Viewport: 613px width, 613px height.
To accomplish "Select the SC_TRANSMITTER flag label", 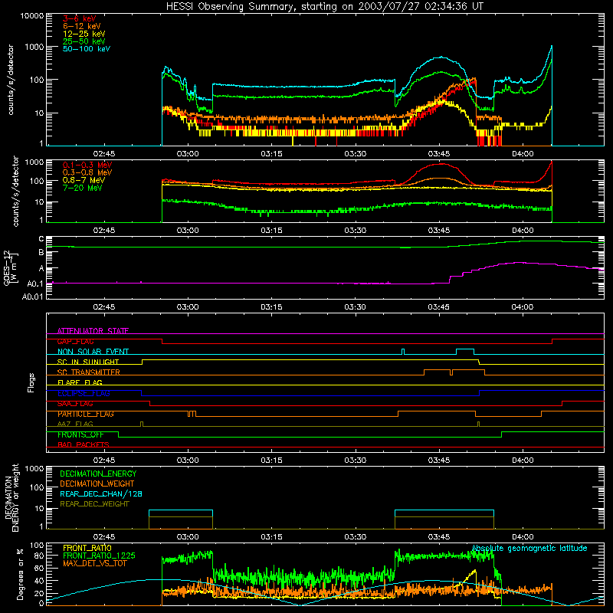I will click(89, 372).
